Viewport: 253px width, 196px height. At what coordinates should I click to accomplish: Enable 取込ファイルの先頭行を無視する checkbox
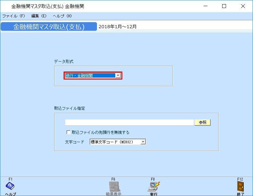pyautogui.click(x=68, y=132)
